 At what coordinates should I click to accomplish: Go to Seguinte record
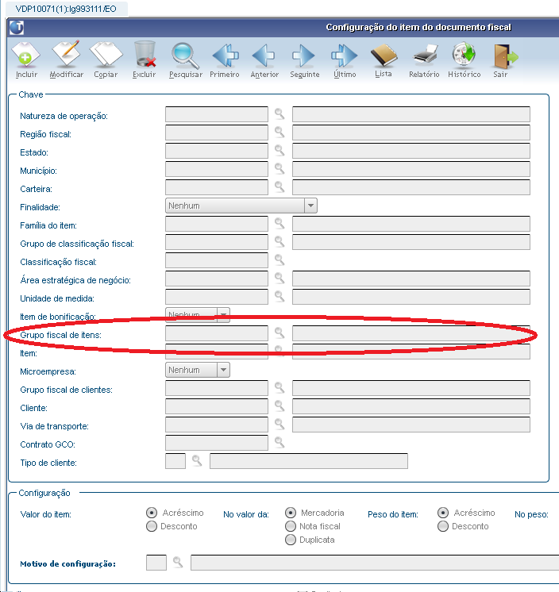click(303, 56)
